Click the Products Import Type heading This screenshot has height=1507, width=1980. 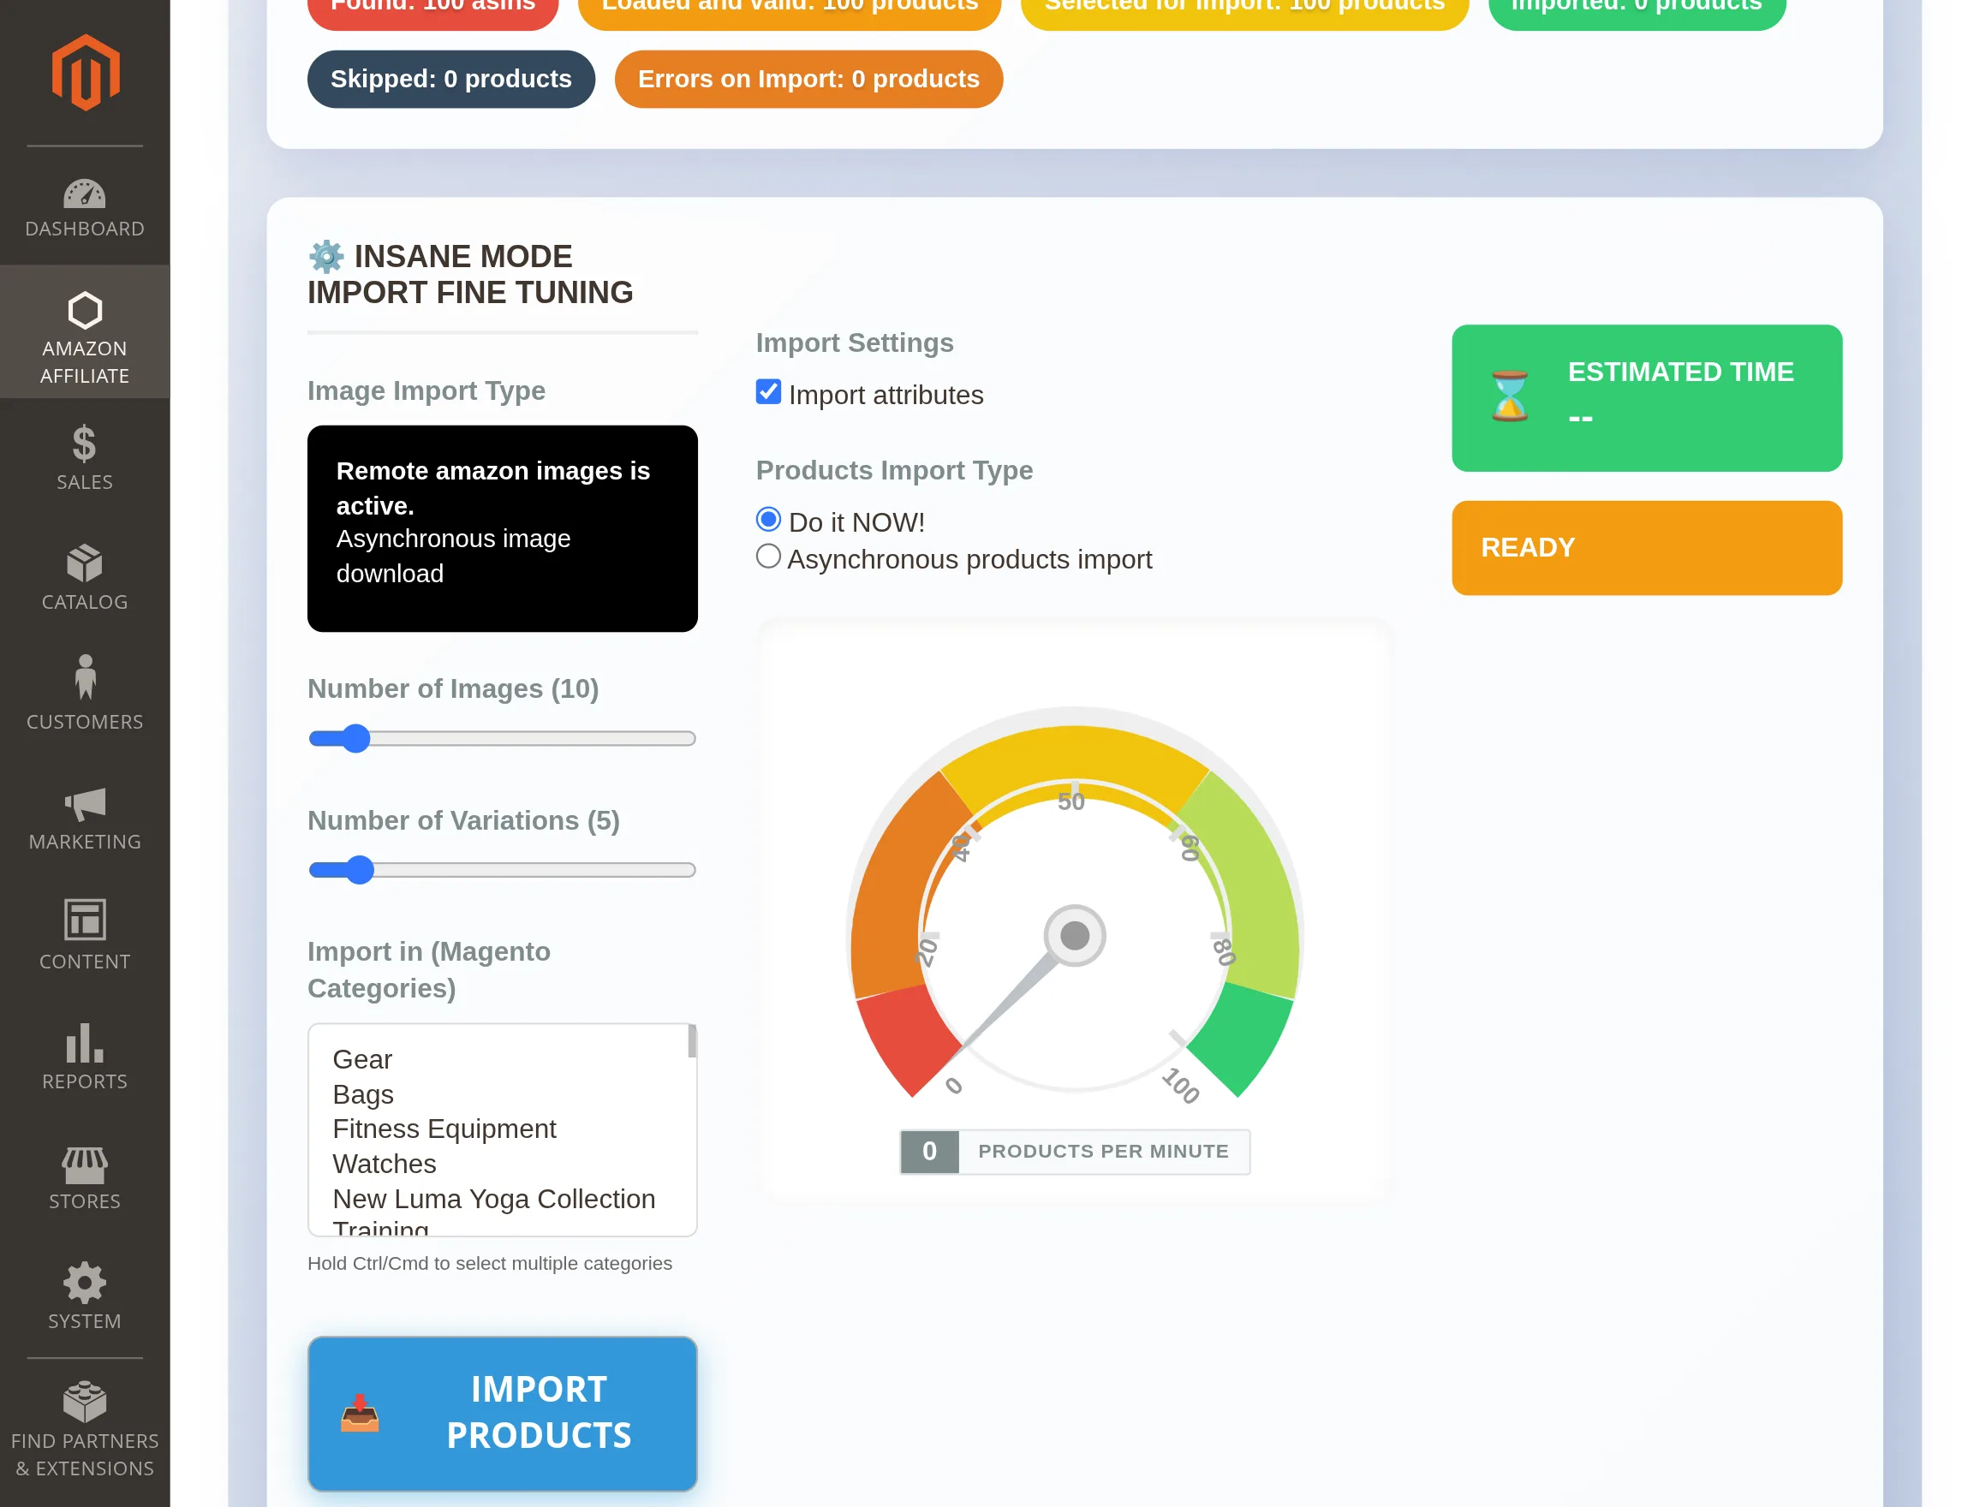[894, 470]
